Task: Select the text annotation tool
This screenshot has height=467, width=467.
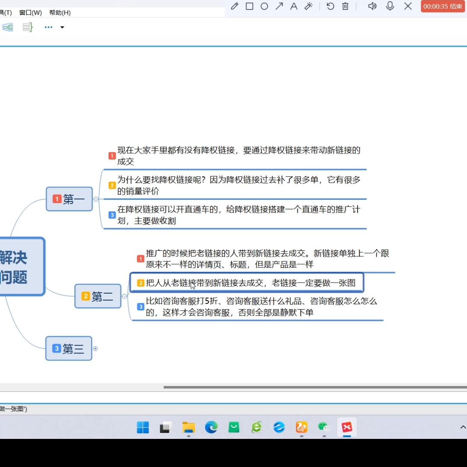Action: [294, 6]
